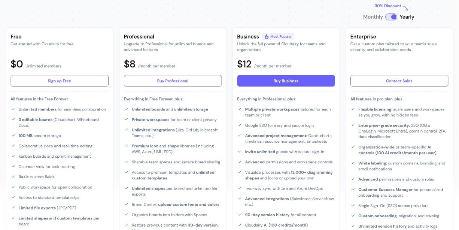
Task: Click the $12 Business price
Action: pyautogui.click(x=244, y=64)
